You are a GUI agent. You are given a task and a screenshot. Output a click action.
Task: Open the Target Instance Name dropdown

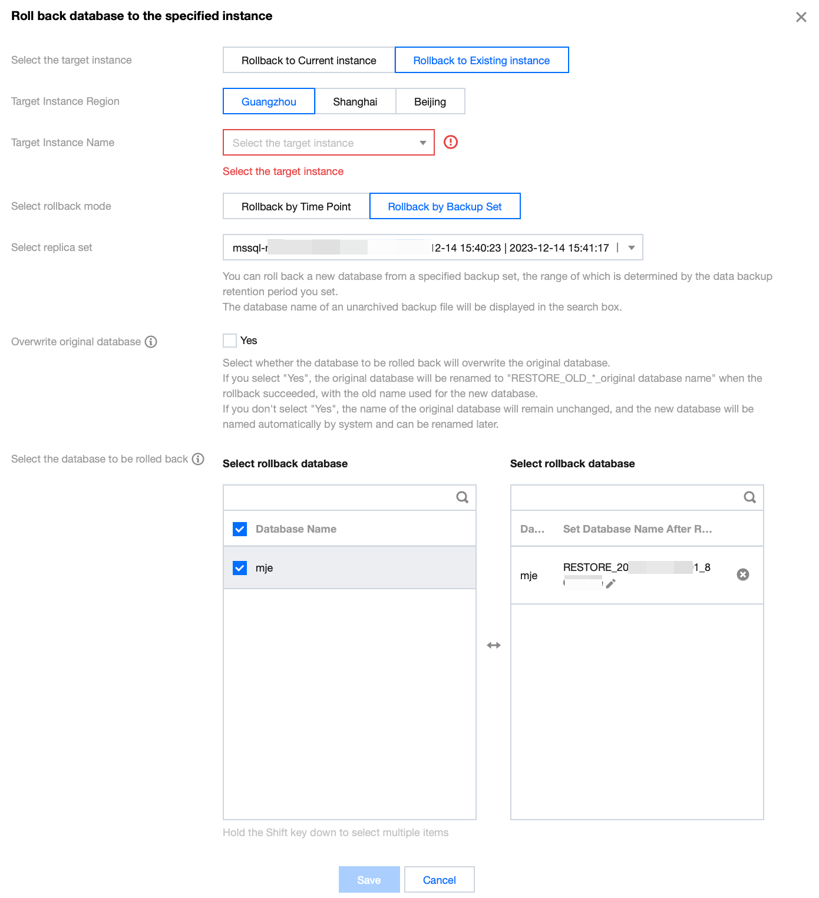click(328, 143)
